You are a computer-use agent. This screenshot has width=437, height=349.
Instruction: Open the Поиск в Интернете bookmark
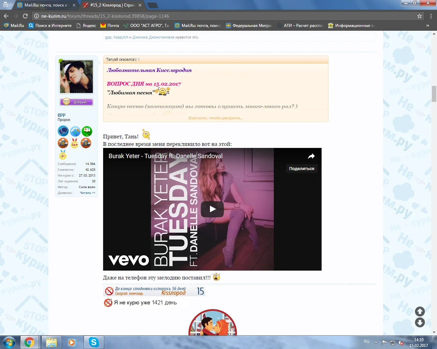(50, 26)
